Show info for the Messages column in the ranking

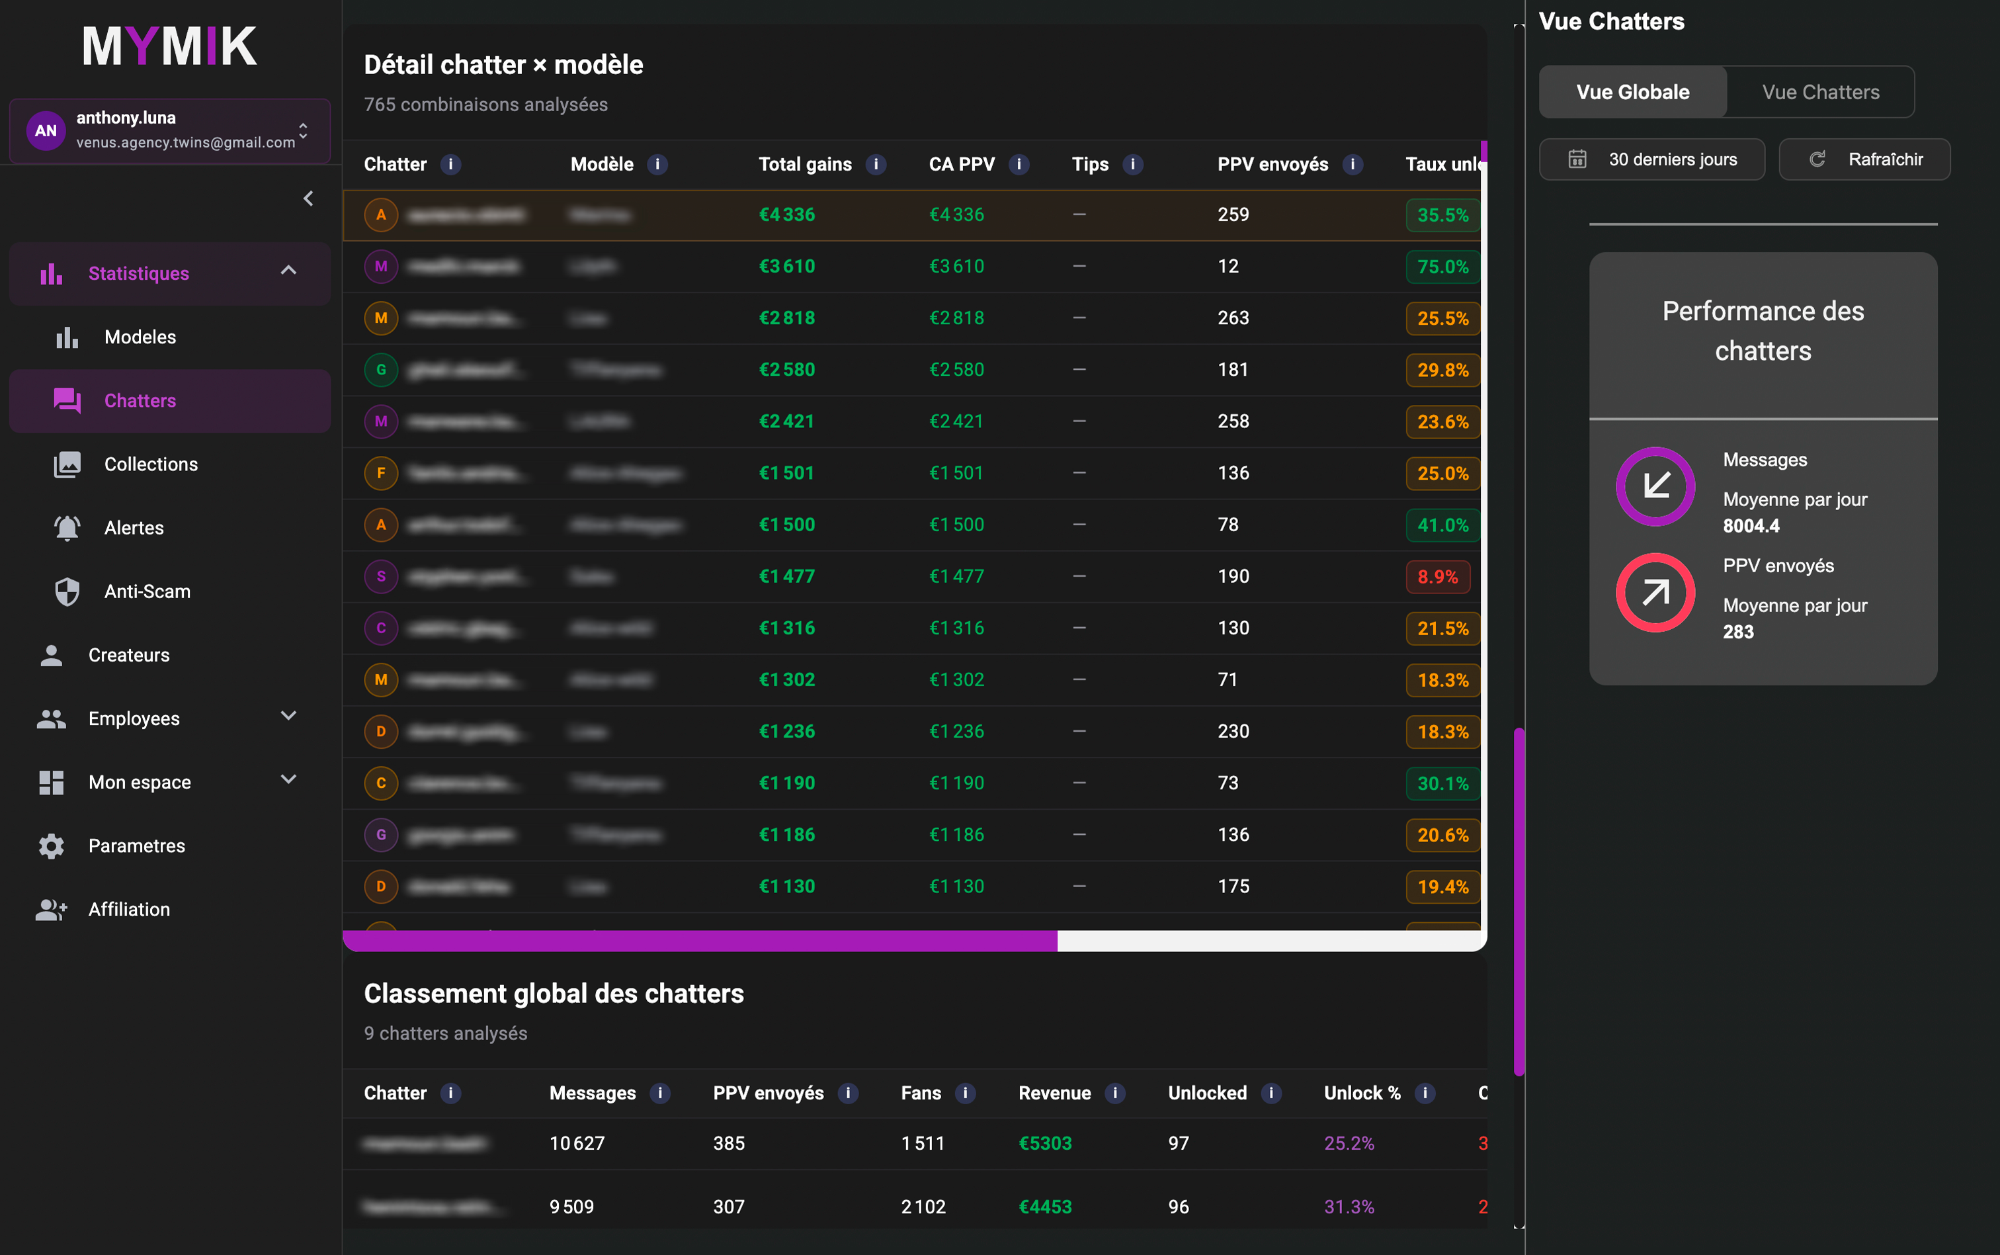pos(659,1093)
